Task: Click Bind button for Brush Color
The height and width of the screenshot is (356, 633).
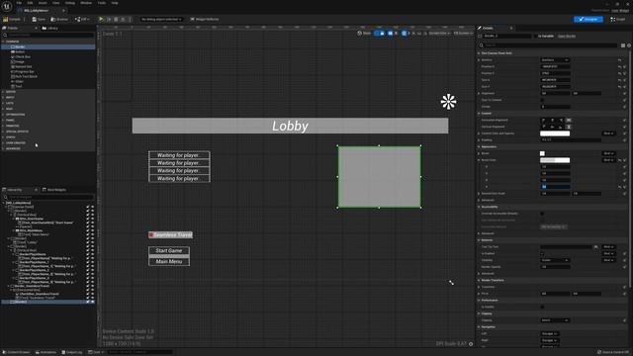Action: [x=609, y=160]
